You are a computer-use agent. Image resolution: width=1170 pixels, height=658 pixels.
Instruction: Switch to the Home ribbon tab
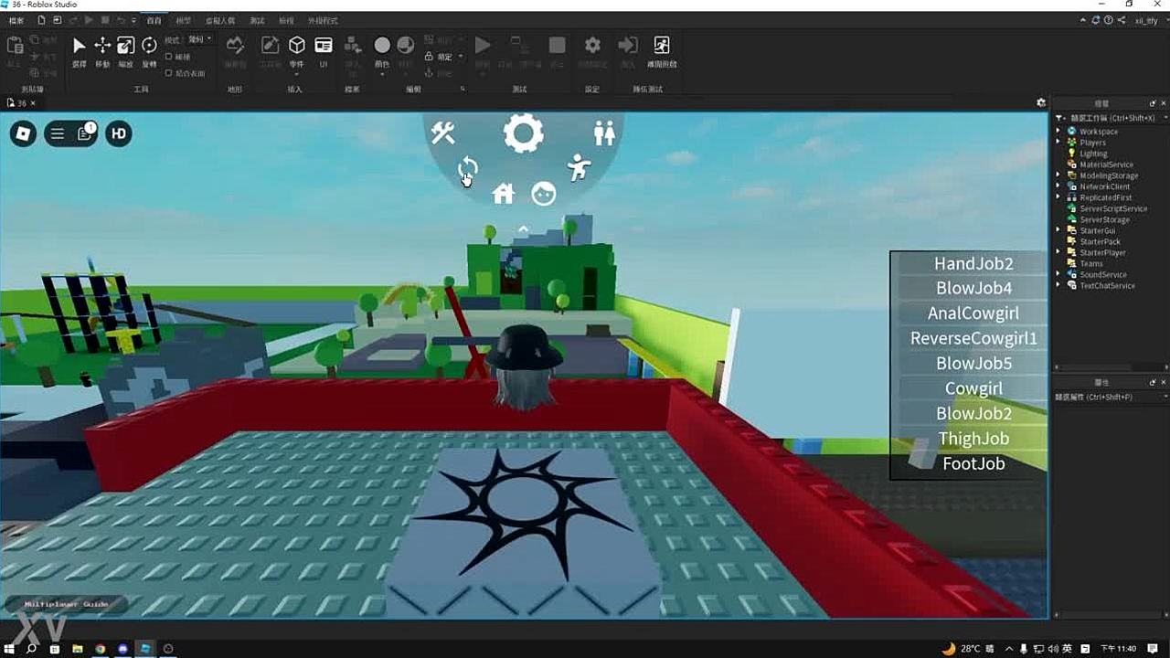pos(154,20)
